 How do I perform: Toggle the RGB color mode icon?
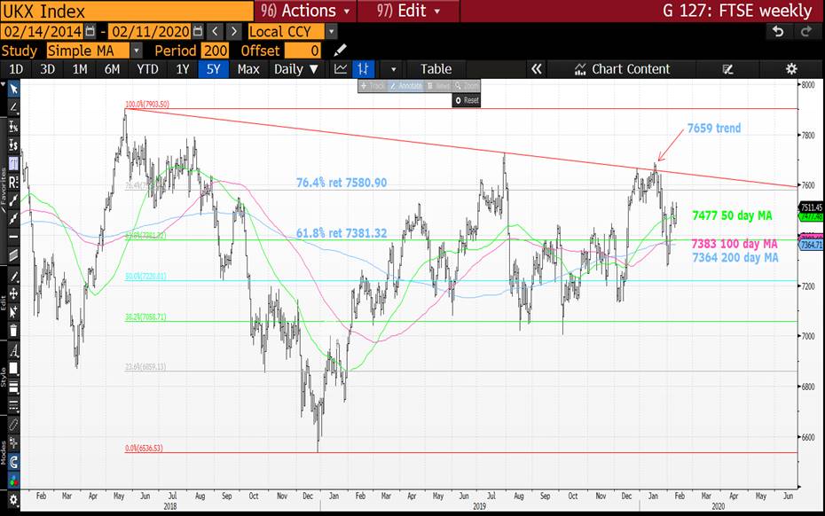(13, 481)
